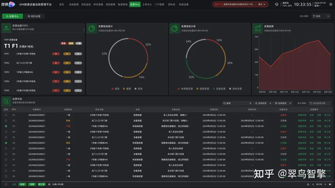
Task: Open the 停车管理 menu
Action: [x=98, y=5]
